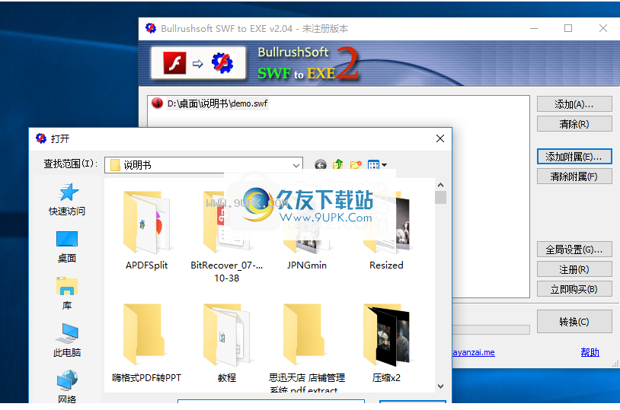Select 快速访问 in the sidebar

click(x=67, y=200)
